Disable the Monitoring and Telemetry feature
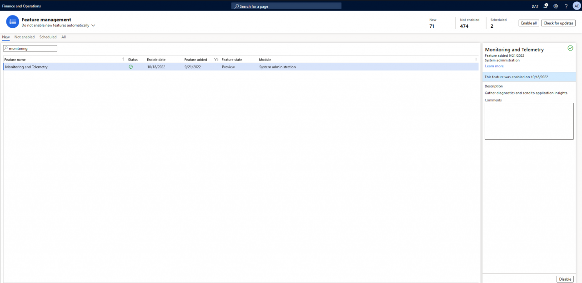 tap(565, 279)
